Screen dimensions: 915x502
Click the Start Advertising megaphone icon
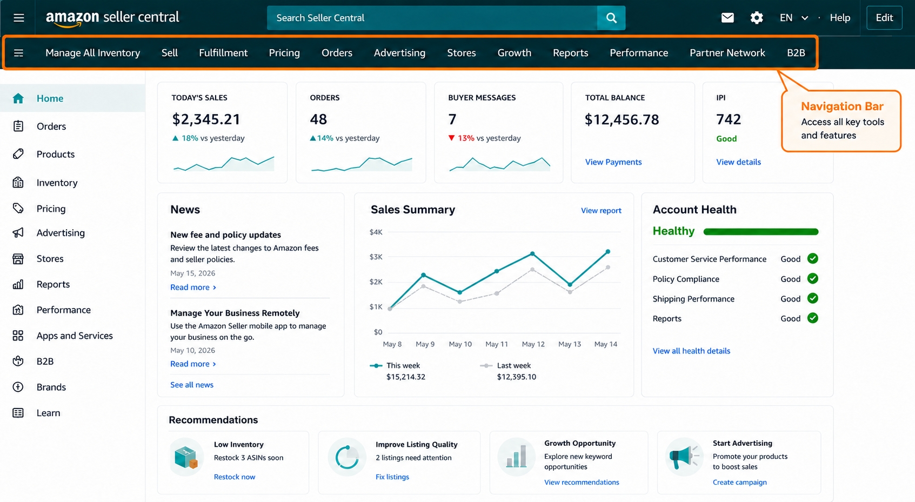click(684, 457)
